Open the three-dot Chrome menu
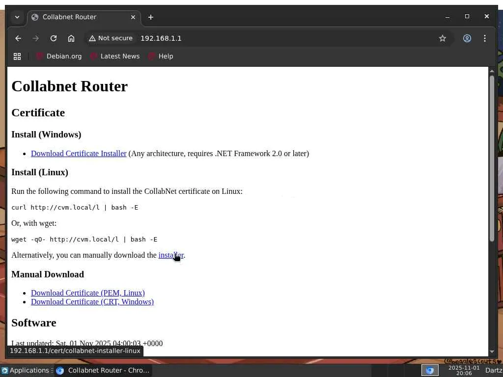Viewport: 503px width, 377px height. [x=485, y=38]
